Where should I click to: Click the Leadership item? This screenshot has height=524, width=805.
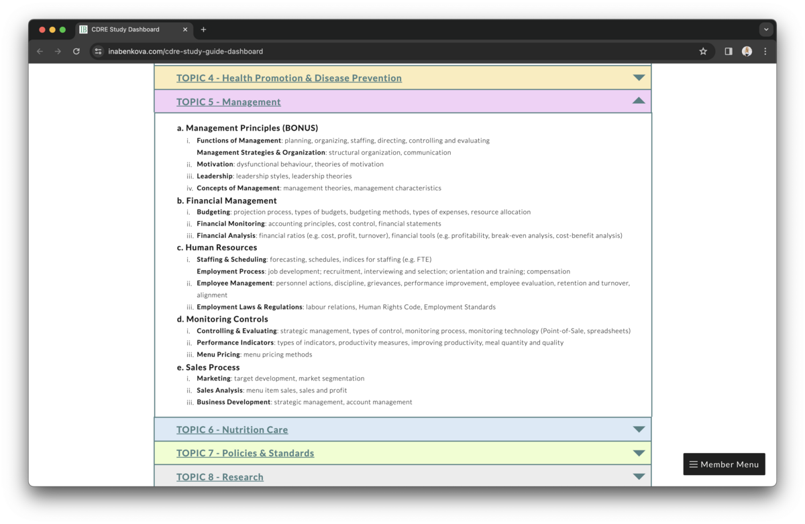click(215, 176)
